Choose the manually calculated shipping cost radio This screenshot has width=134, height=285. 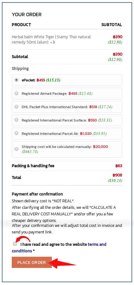pyautogui.click(x=16, y=149)
